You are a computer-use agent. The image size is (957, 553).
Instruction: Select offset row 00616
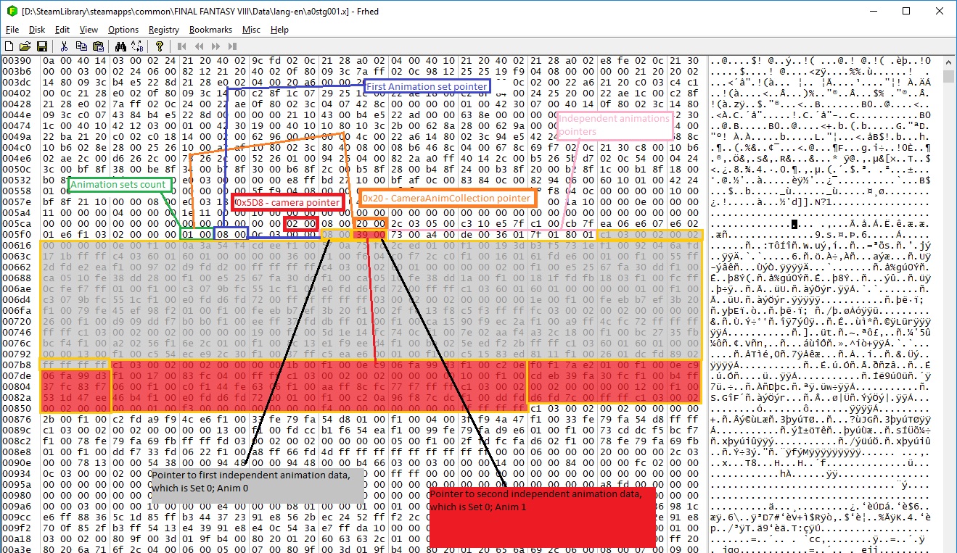(x=17, y=246)
